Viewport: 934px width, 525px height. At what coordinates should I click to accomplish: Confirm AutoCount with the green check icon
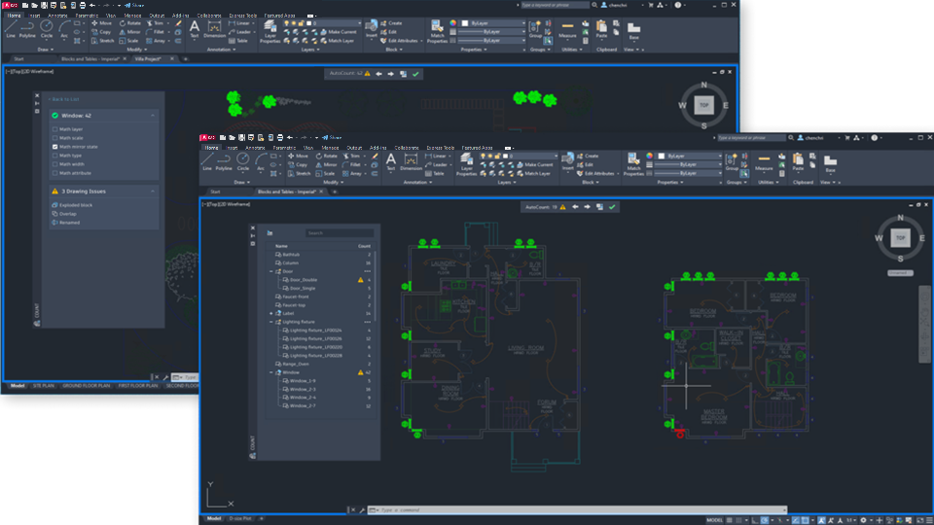pos(612,207)
